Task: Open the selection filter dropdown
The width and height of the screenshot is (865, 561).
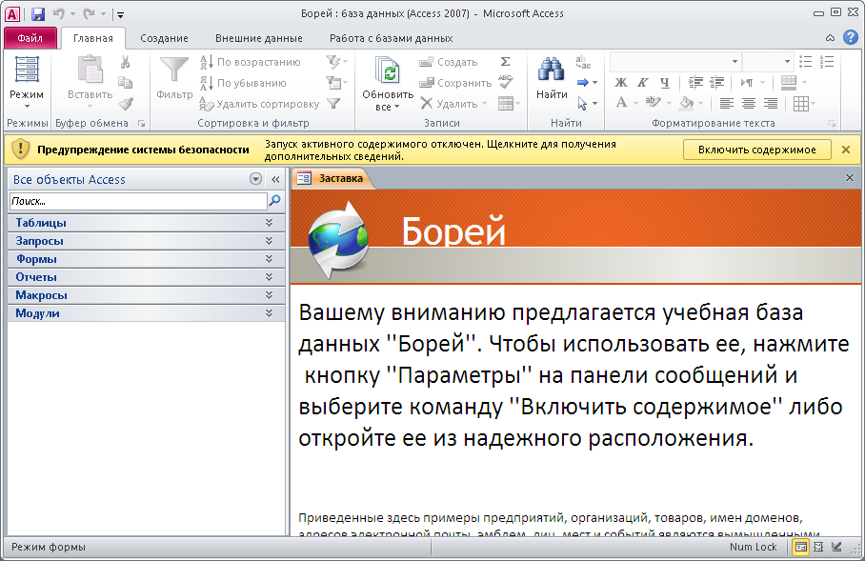Action: pyautogui.click(x=336, y=62)
